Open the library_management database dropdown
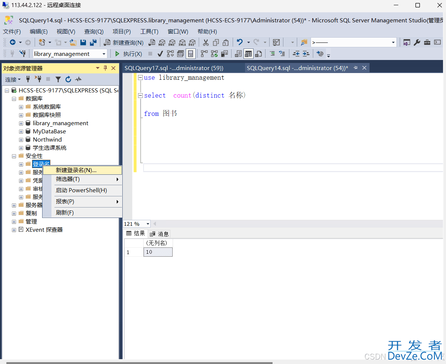The height and width of the screenshot is (364, 446). pyautogui.click(x=104, y=54)
